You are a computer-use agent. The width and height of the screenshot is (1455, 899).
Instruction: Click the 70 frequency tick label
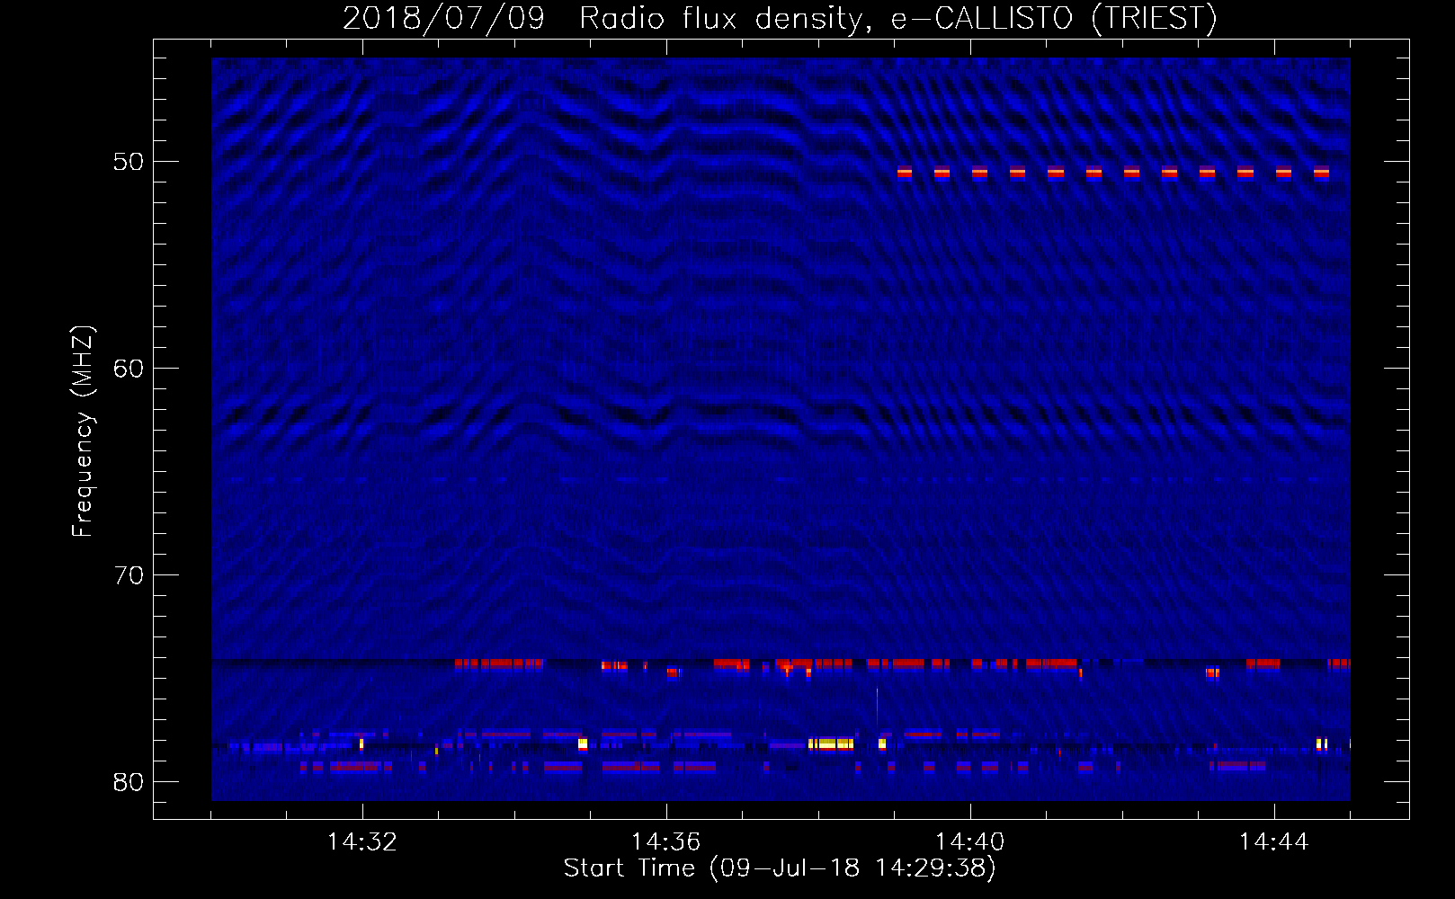129,575
